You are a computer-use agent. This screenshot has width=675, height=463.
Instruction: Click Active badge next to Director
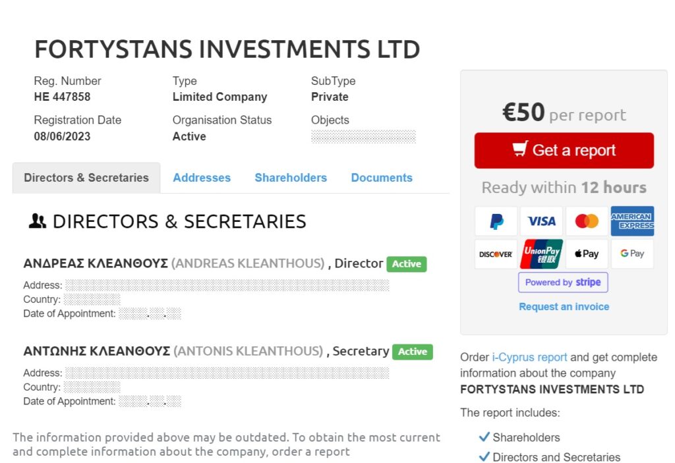407,264
